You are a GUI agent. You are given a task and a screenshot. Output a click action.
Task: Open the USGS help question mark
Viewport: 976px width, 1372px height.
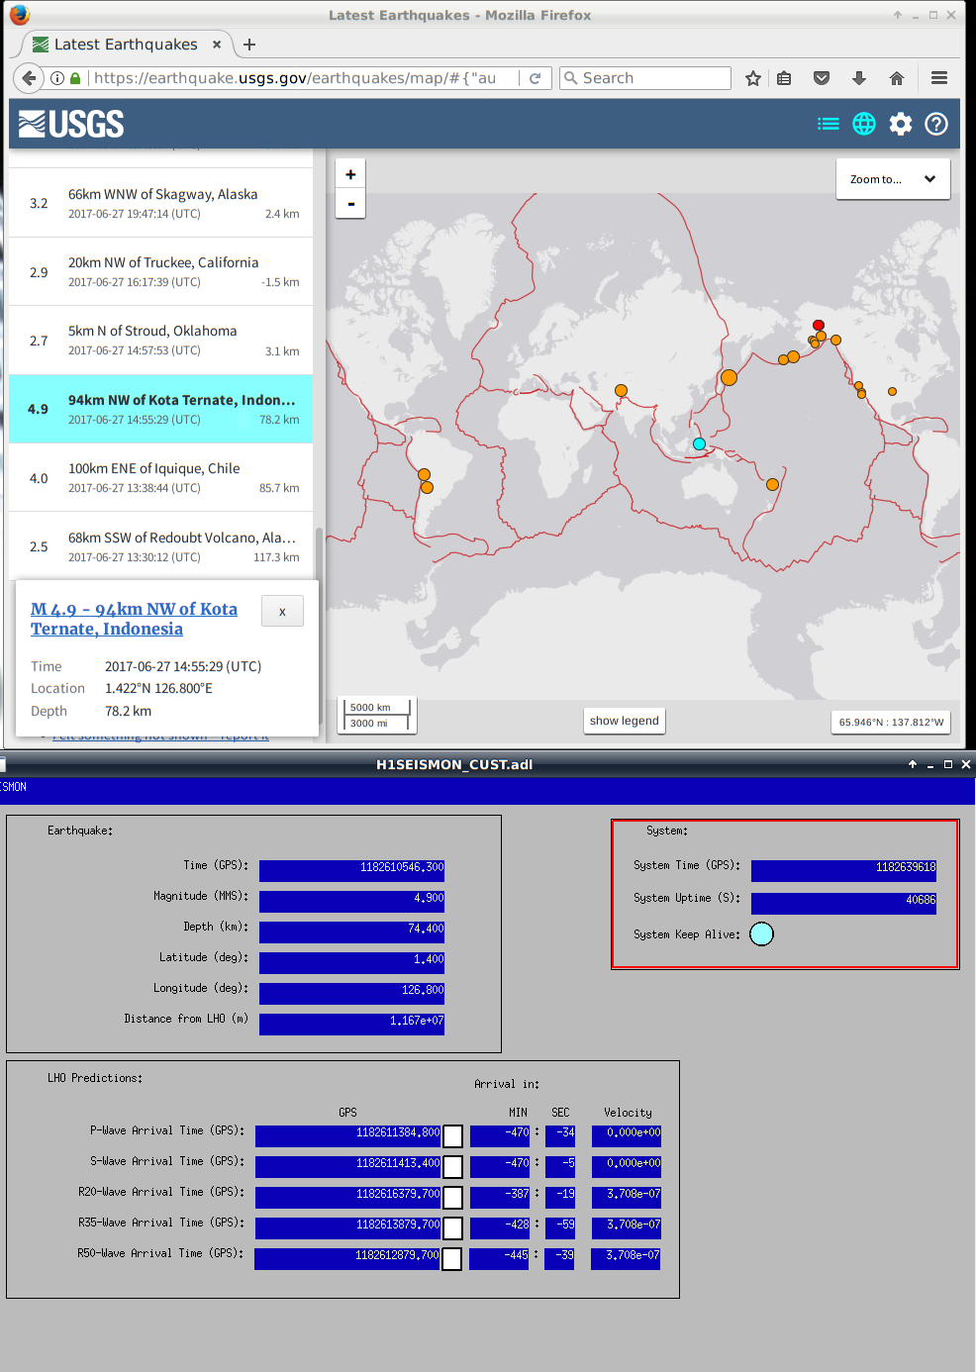coord(936,124)
